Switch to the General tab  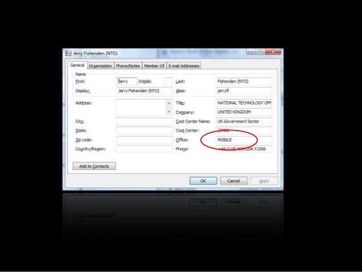(77, 65)
